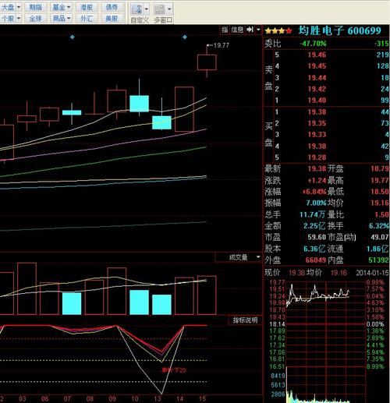
Task: Click the blue diamond marker above the 07 candle
Action: (73, 37)
